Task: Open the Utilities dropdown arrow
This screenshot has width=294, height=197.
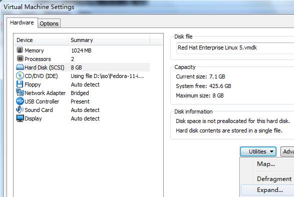Action: (271, 151)
